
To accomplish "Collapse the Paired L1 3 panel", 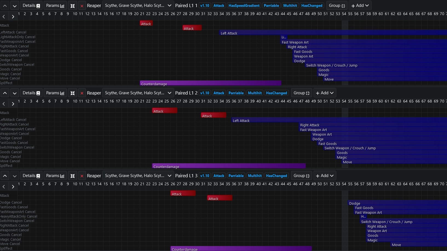I will [73, 176].
